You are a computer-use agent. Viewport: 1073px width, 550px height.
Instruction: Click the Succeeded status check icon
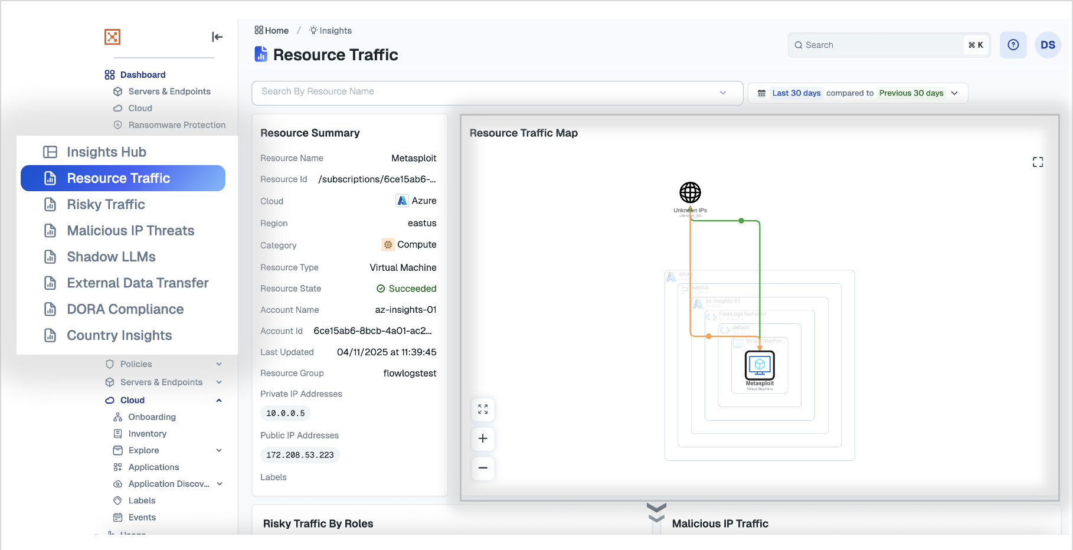[x=381, y=289]
